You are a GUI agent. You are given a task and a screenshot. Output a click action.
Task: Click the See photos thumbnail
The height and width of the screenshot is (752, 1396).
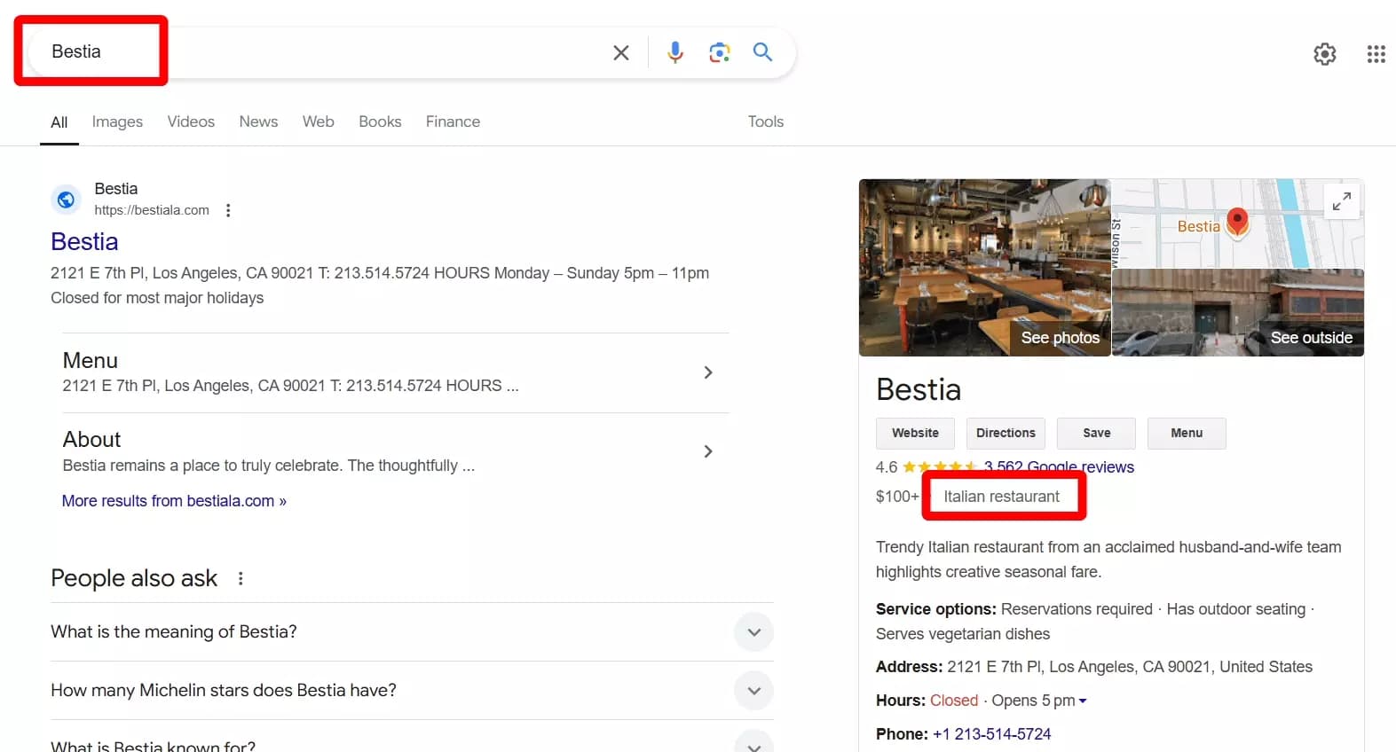coord(984,268)
